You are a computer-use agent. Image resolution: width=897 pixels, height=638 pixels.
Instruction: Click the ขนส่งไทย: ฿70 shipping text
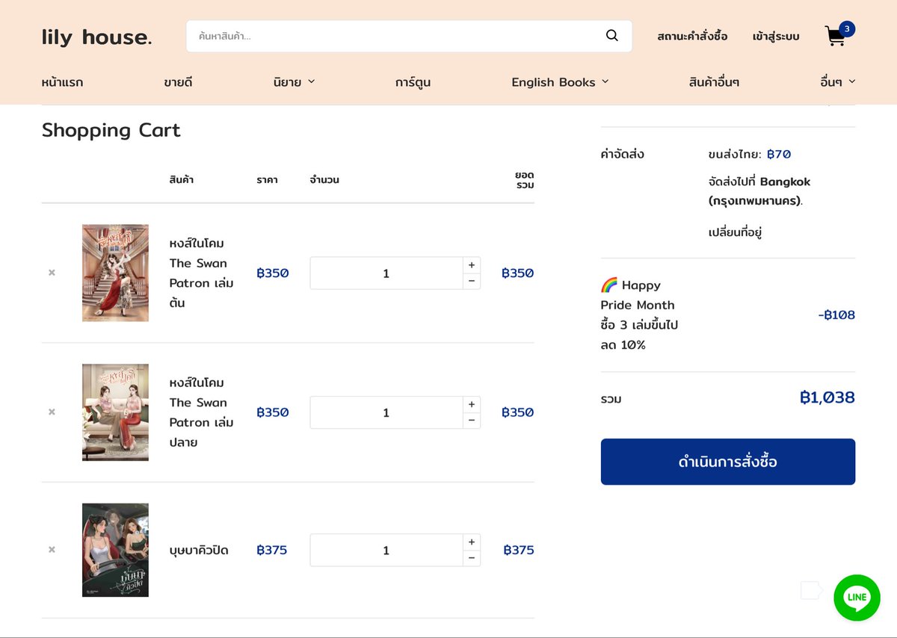click(749, 154)
